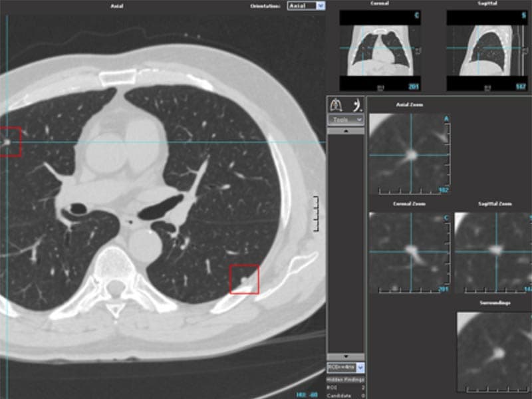Click the Sagittal Zoom nodule view

(493, 253)
